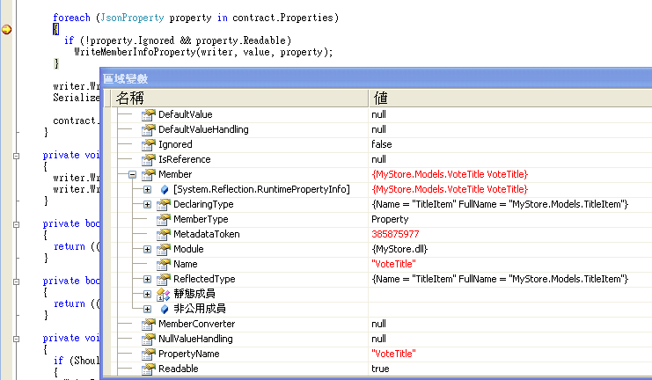Screen dimensions: 652x380
Task: Expand the 靜態成員 node
Action: point(147,295)
